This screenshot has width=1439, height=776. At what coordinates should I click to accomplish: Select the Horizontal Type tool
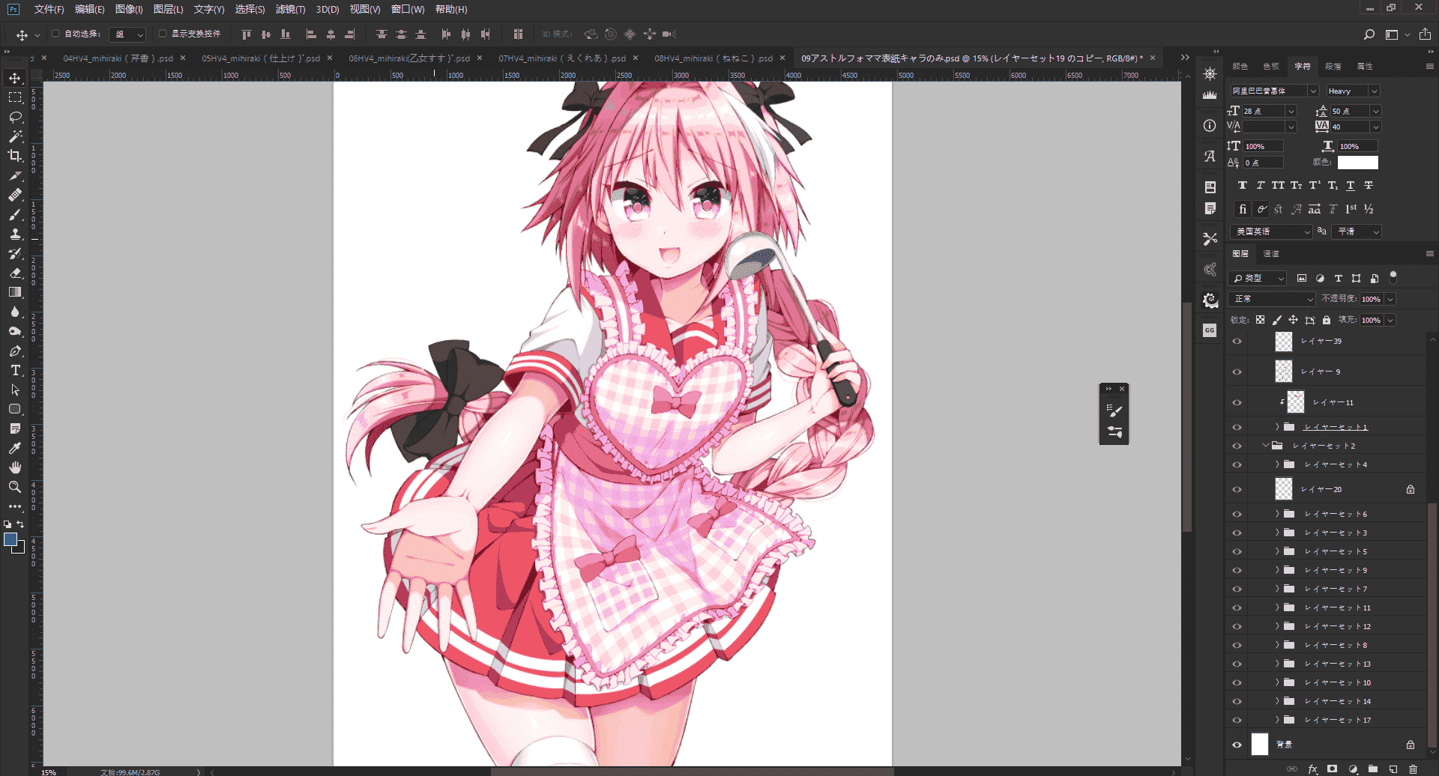click(x=15, y=370)
